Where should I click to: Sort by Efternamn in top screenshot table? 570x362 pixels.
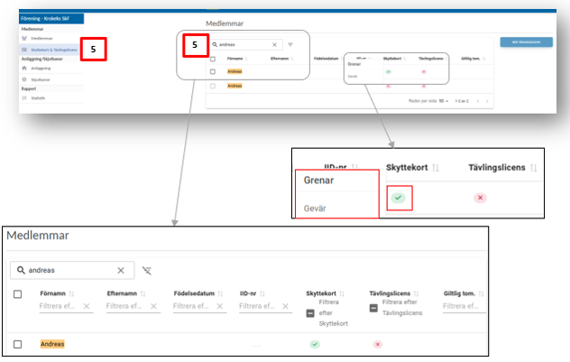282,59
